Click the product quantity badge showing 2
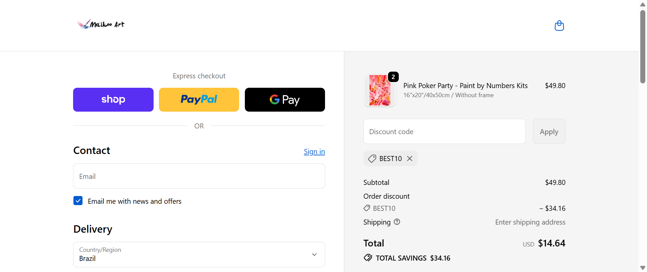The image size is (647, 272). click(393, 77)
